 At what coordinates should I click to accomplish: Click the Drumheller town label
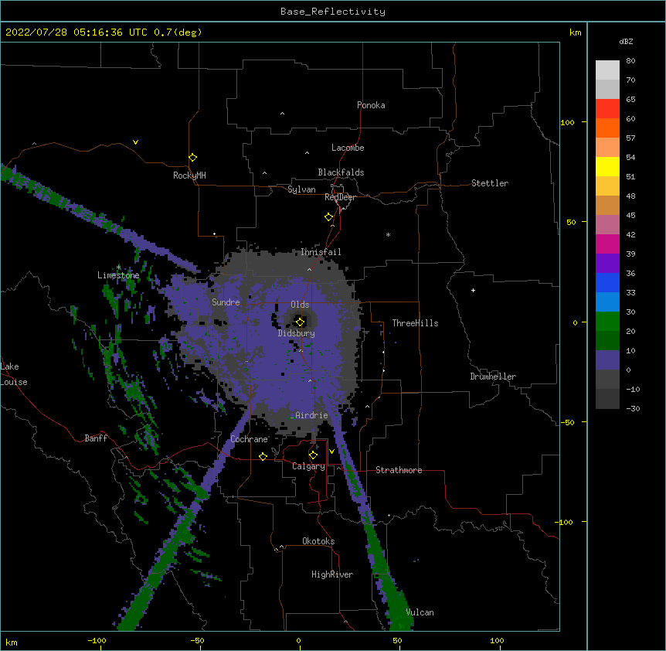point(493,377)
